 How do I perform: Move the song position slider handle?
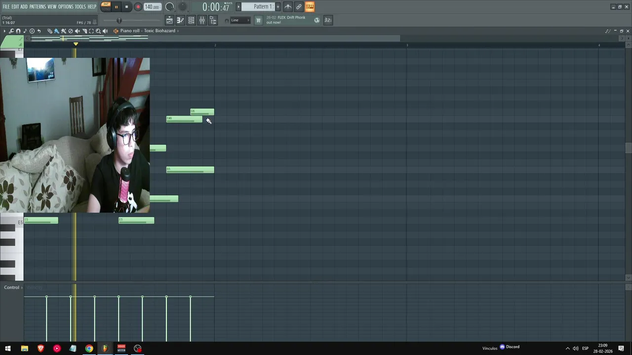coord(119,20)
